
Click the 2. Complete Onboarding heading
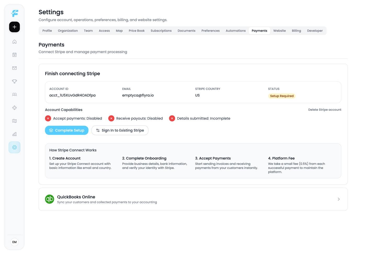(x=144, y=158)
